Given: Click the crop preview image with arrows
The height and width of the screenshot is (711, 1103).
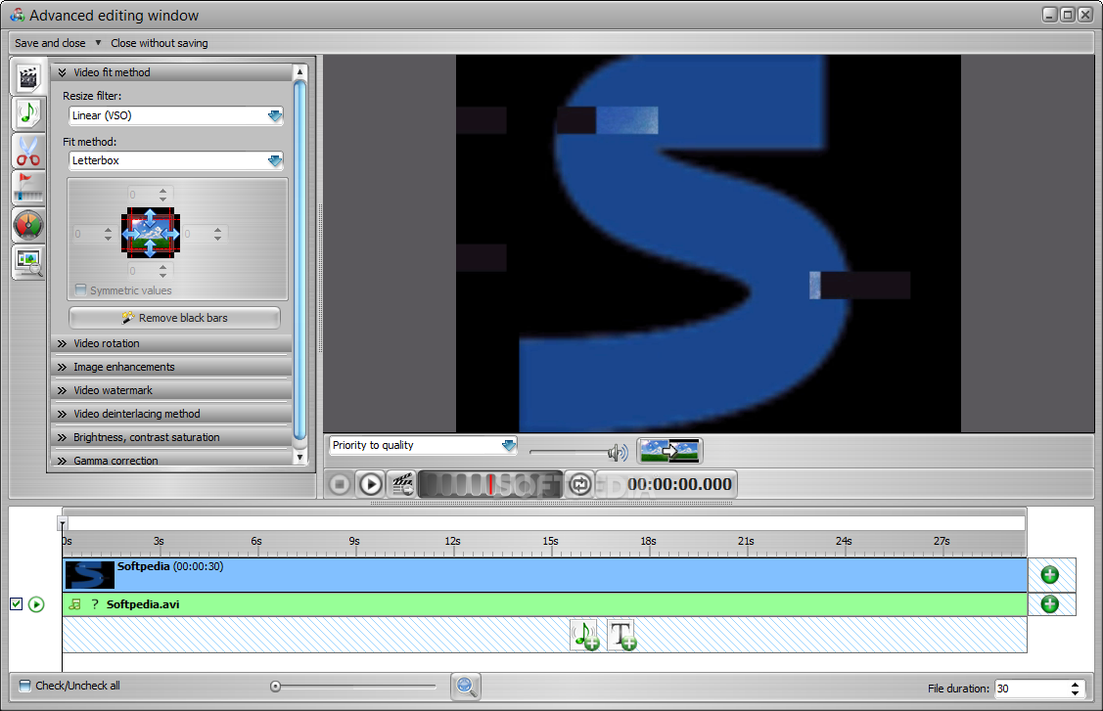Looking at the screenshot, I should pos(151,232).
